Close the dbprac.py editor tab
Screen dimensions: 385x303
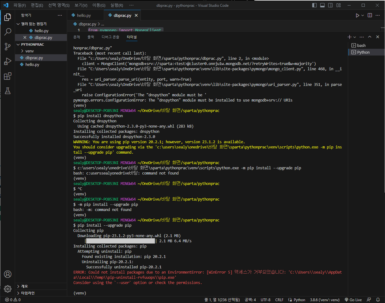coord(136,15)
